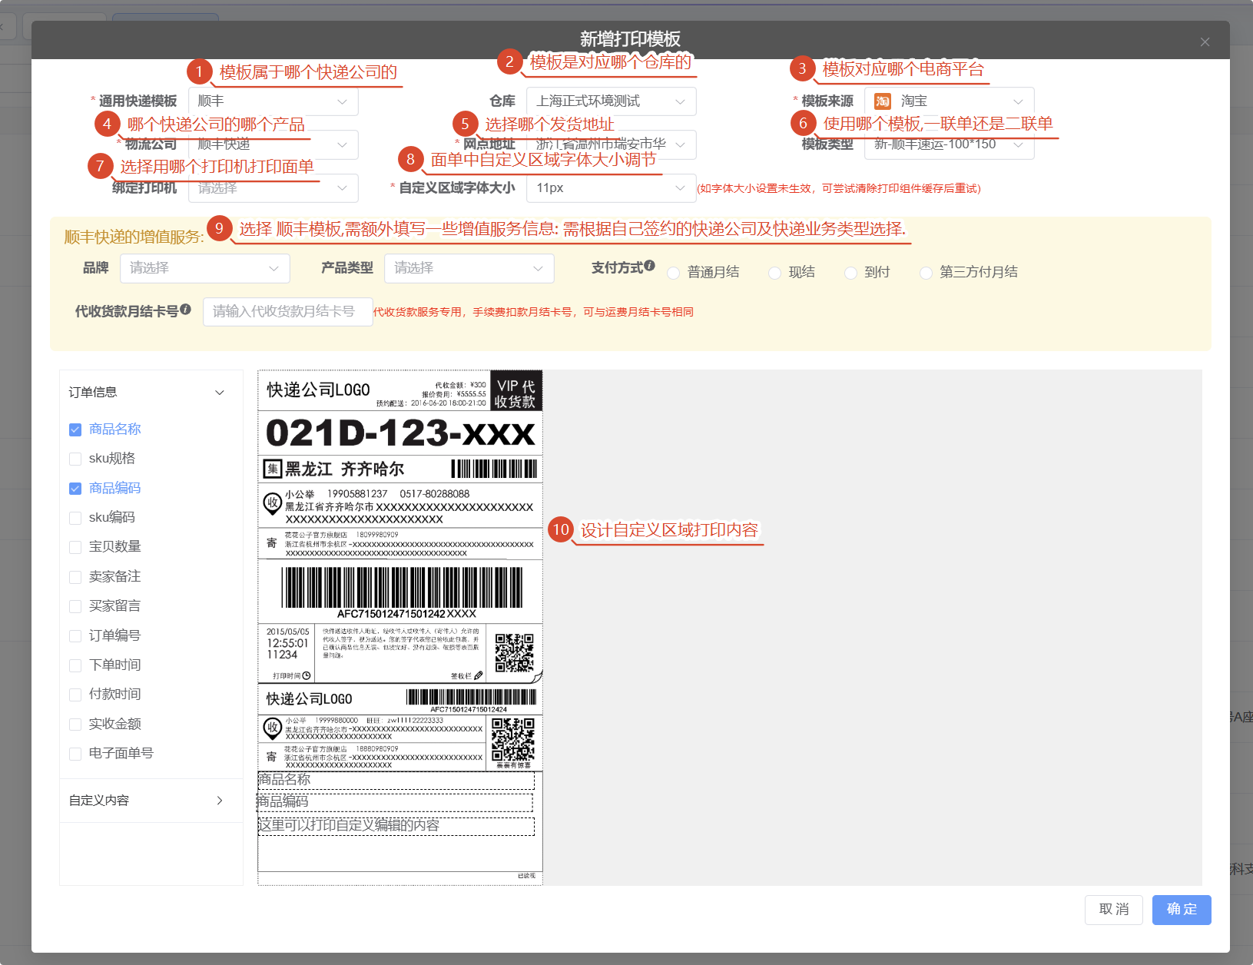The width and height of the screenshot is (1253, 965).
Task: Click the large QR code on label preview
Action: click(514, 653)
